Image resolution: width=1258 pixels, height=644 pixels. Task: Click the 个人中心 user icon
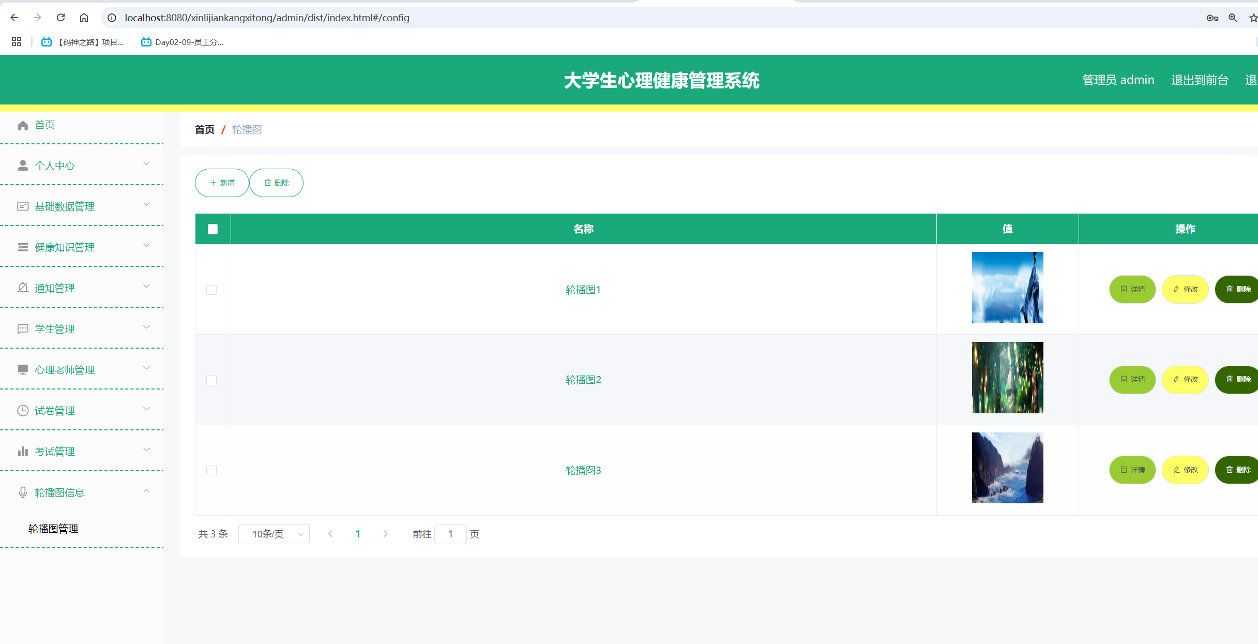coord(23,166)
